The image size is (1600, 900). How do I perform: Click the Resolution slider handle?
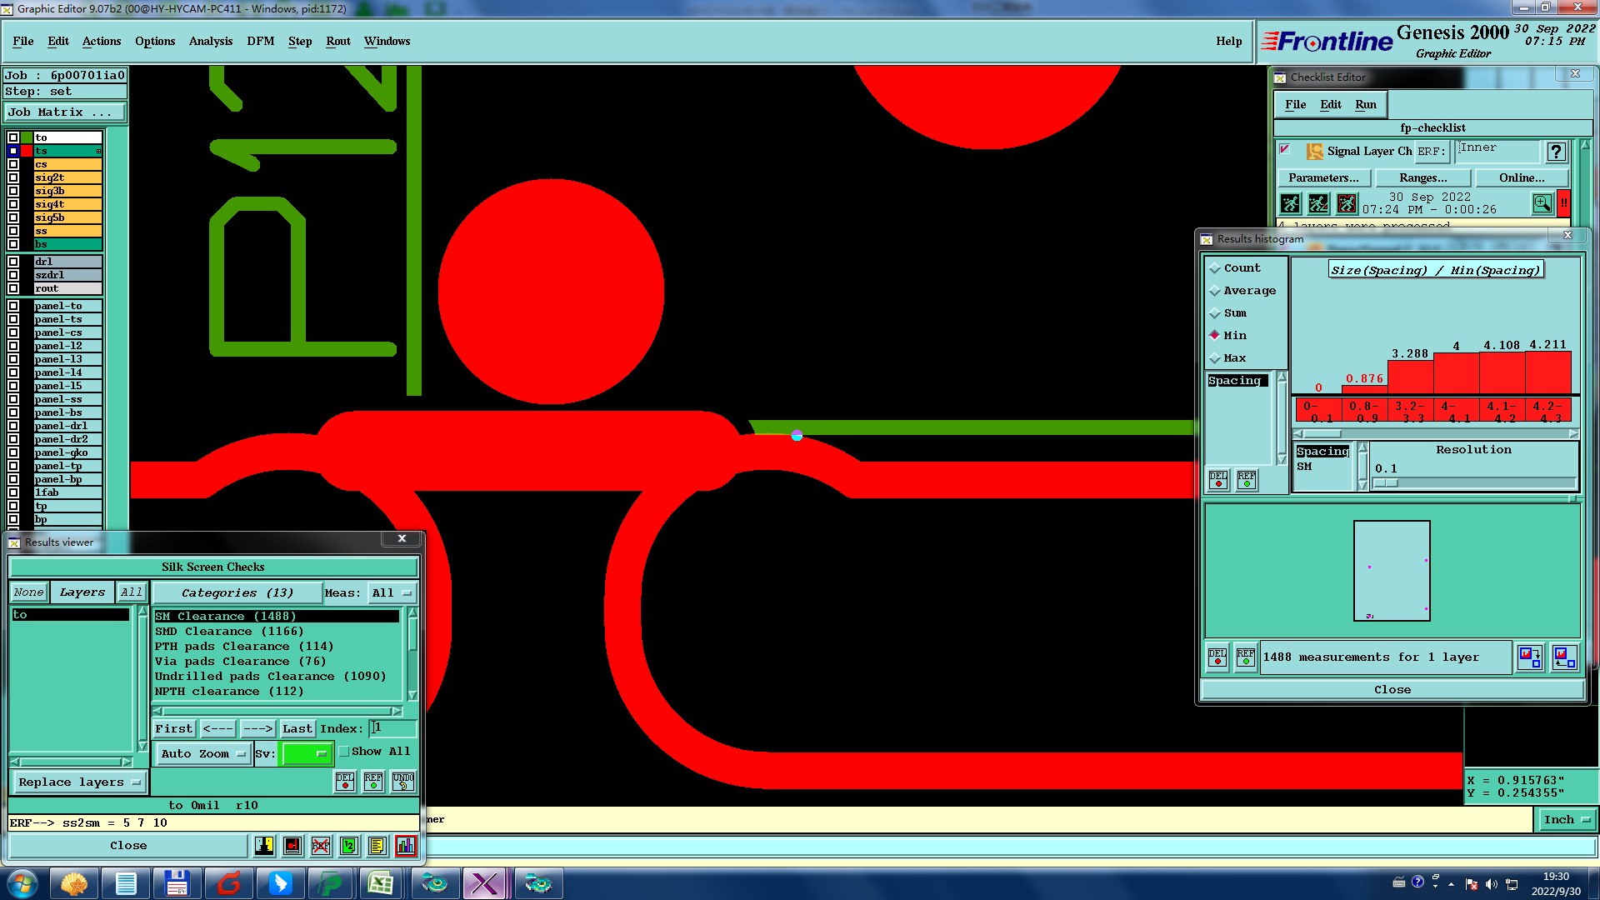pyautogui.click(x=1386, y=483)
